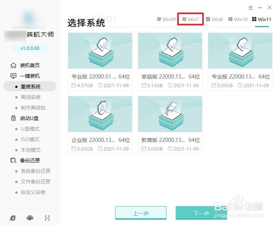Click 企业版 22000.13... title text
The image size is (279, 225).
(x=93, y=140)
